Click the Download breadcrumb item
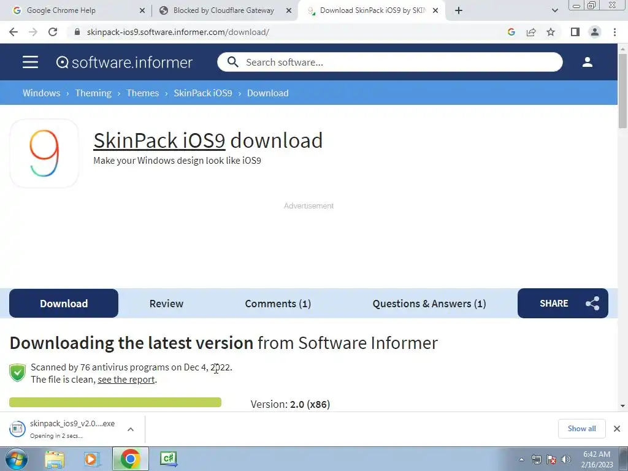The image size is (628, 471). point(267,93)
